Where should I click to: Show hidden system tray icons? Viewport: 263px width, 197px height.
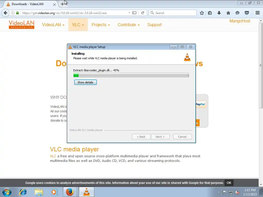pos(218,192)
